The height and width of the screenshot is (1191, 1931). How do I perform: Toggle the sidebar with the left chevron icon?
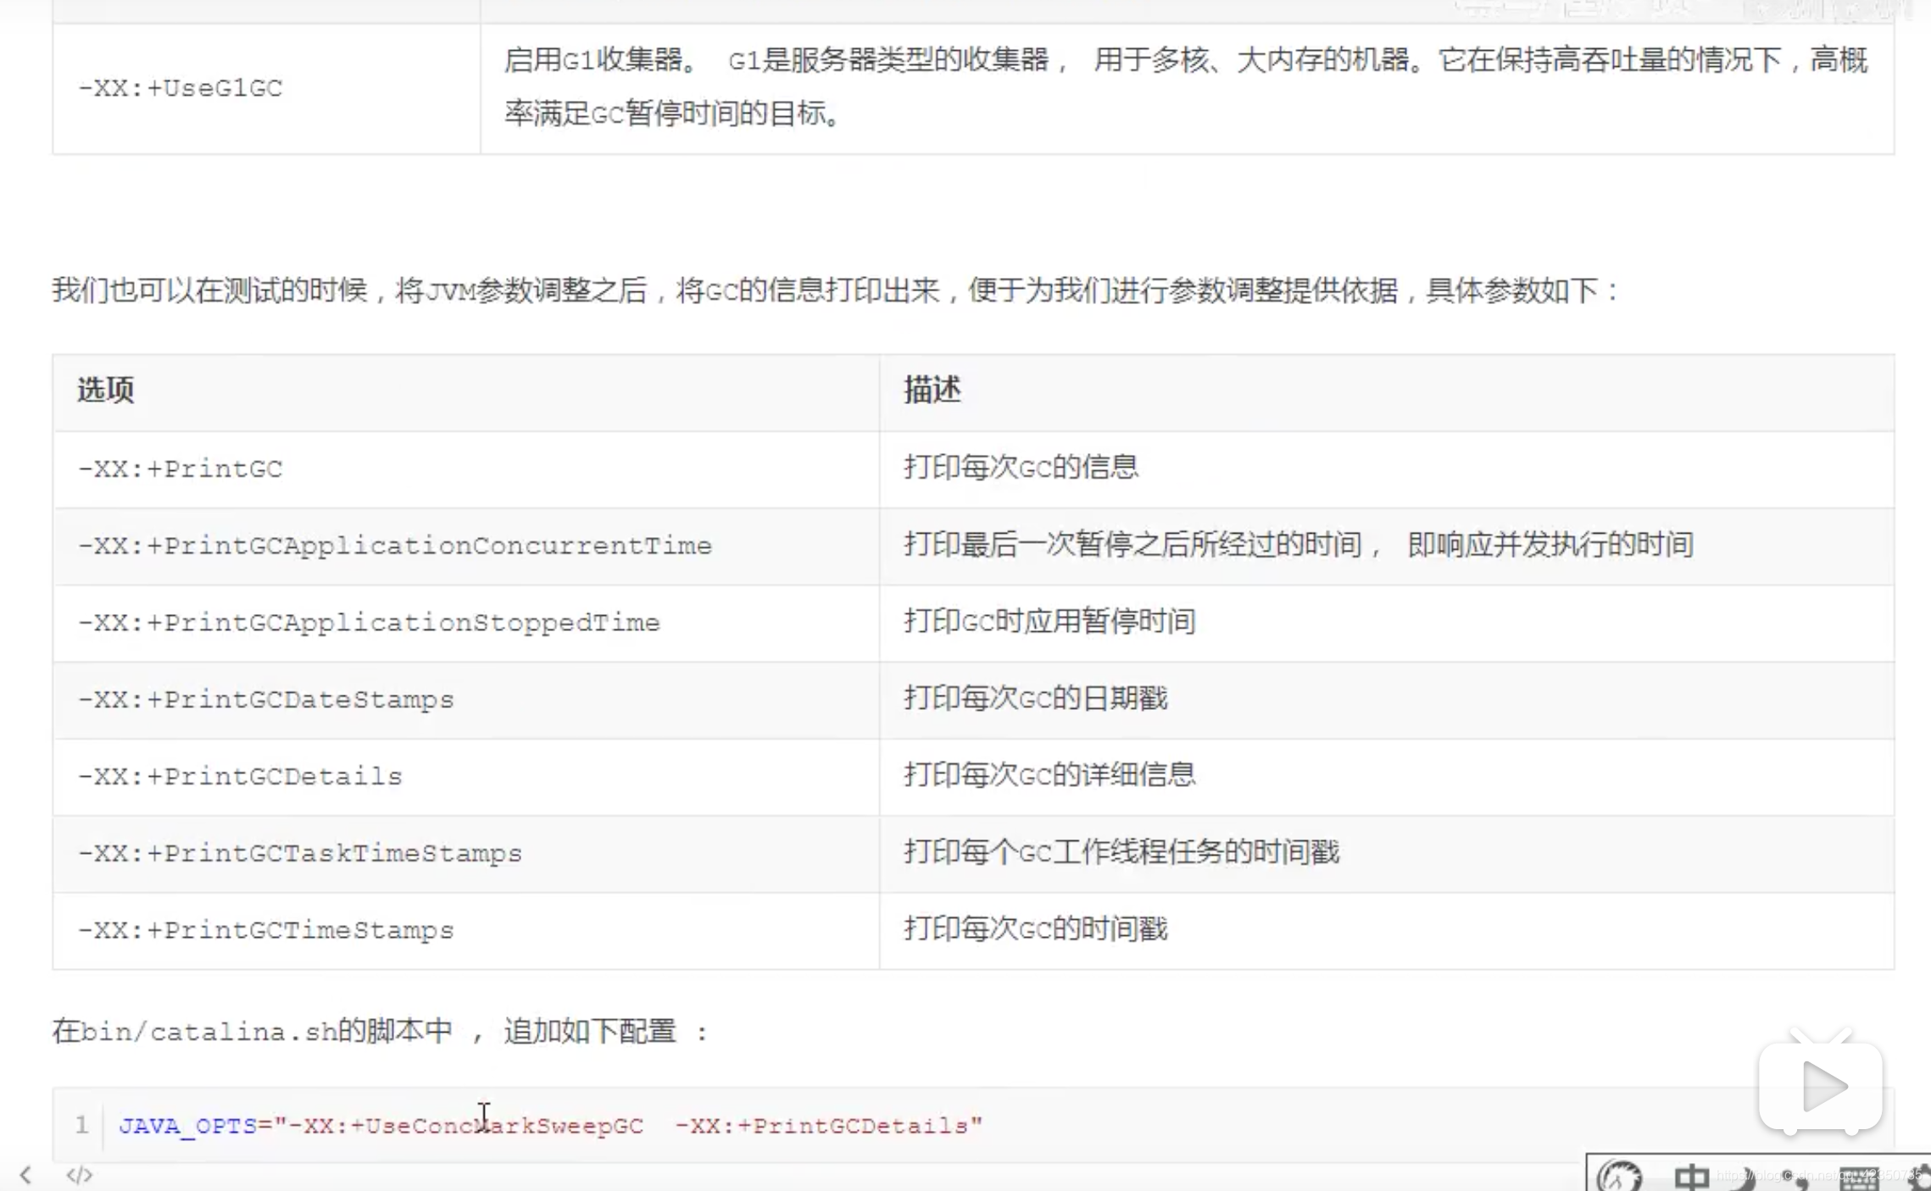click(x=25, y=1175)
